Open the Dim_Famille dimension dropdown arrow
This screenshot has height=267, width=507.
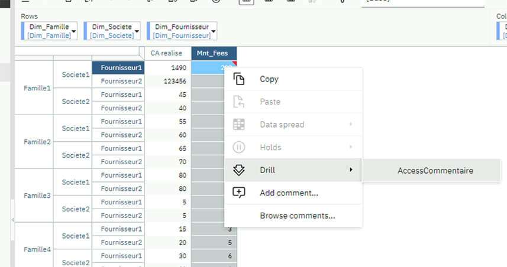[x=74, y=31]
